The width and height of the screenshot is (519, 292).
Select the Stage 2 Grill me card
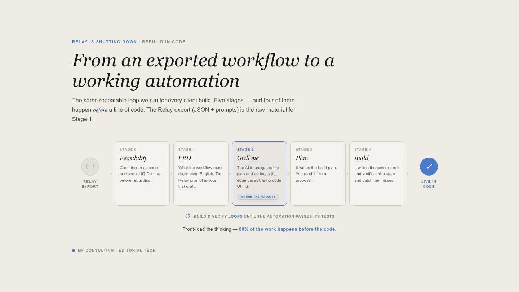tap(259, 173)
